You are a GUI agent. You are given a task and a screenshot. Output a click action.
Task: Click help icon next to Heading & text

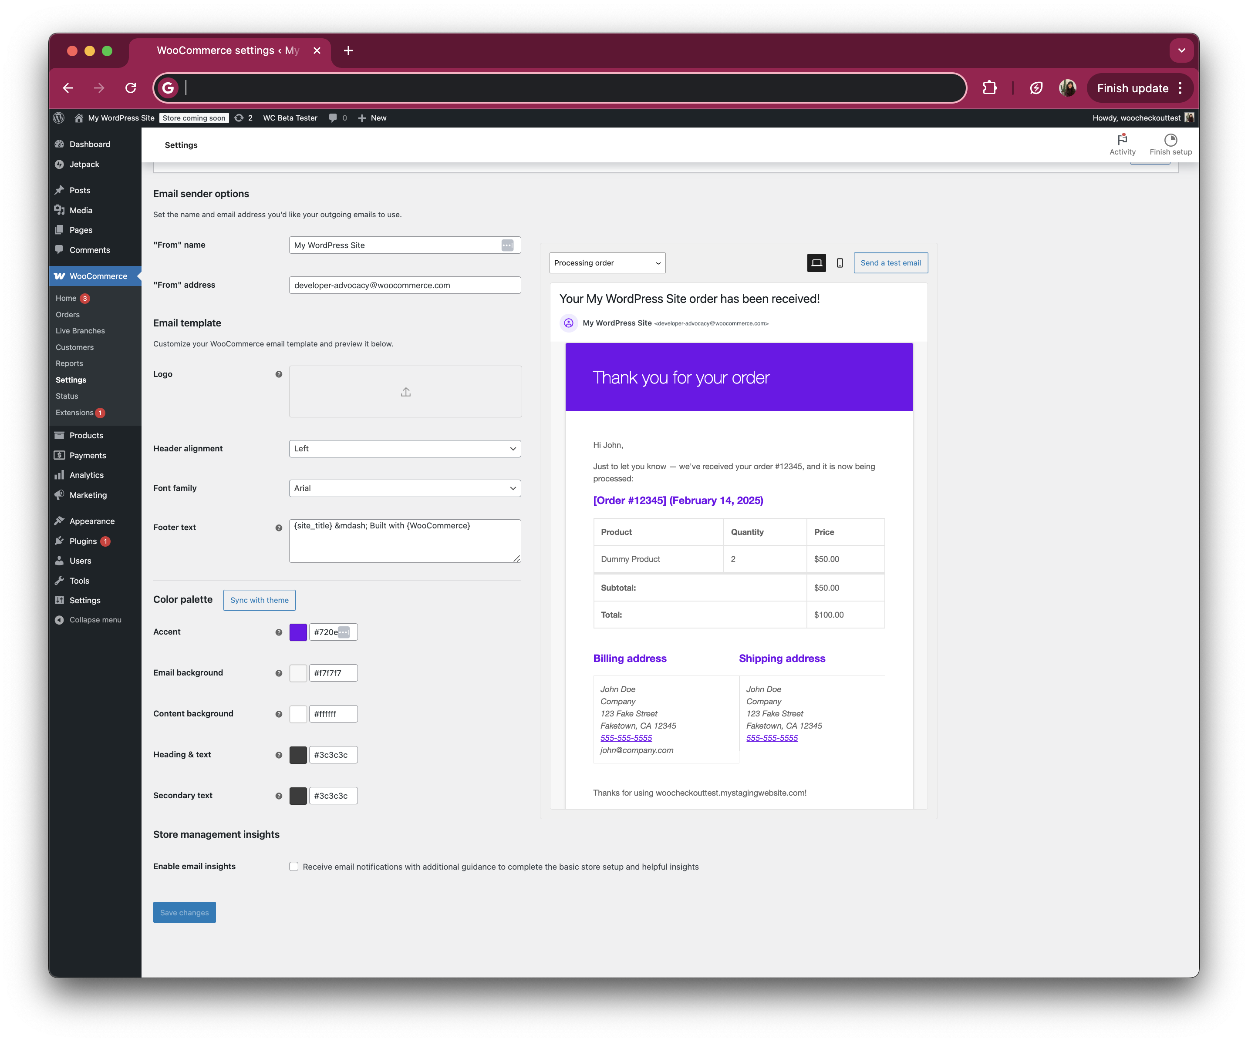279,755
